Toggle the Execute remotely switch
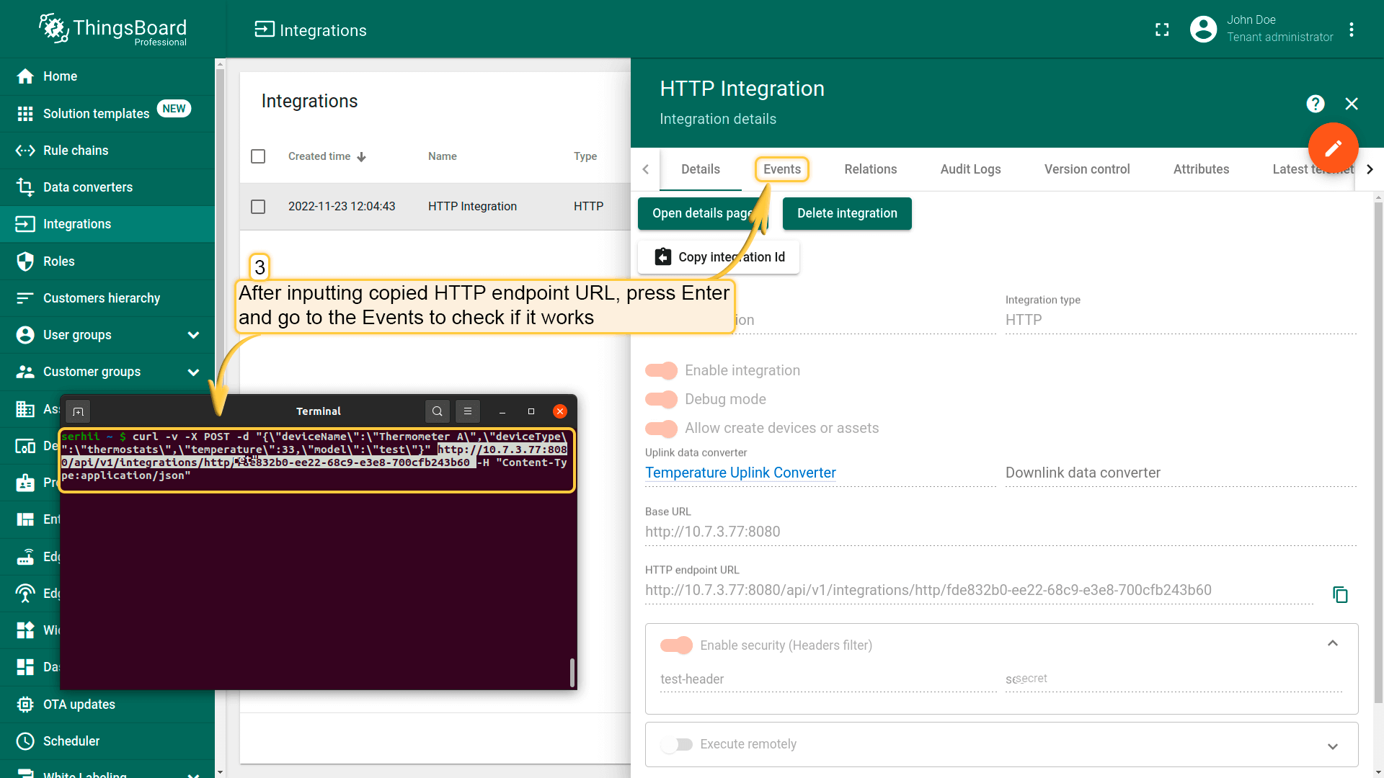The height and width of the screenshot is (778, 1384). 676,744
